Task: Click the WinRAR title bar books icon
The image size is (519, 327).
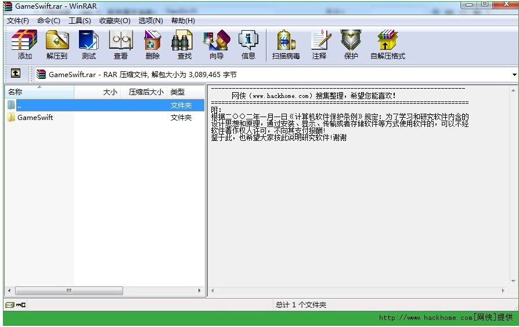Action: [x=8, y=6]
